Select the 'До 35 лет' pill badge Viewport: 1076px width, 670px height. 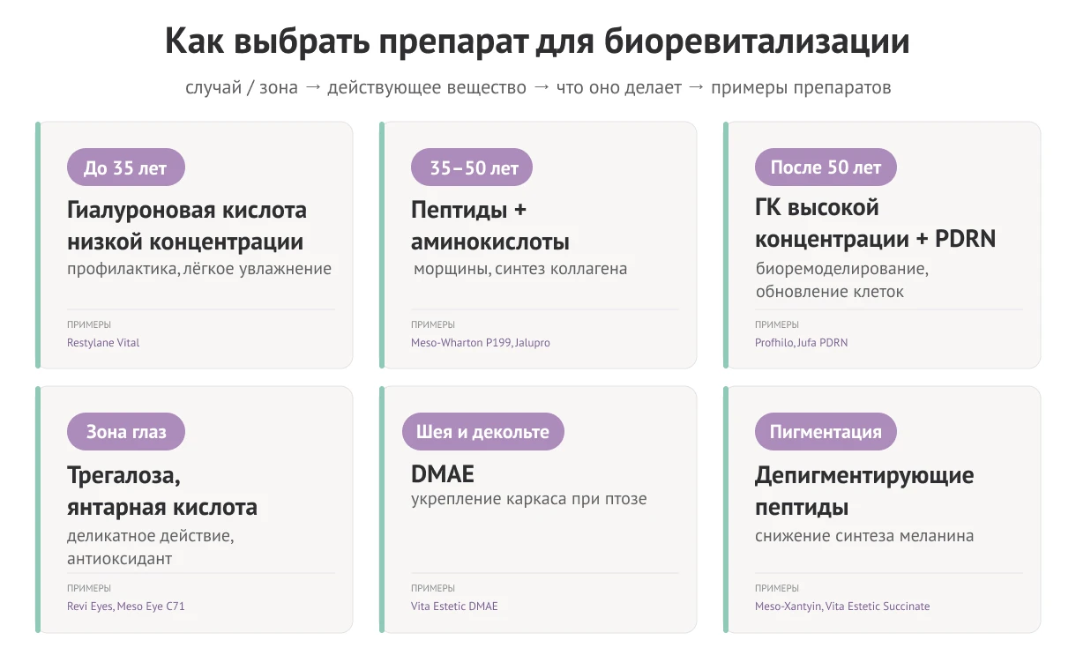pos(126,167)
